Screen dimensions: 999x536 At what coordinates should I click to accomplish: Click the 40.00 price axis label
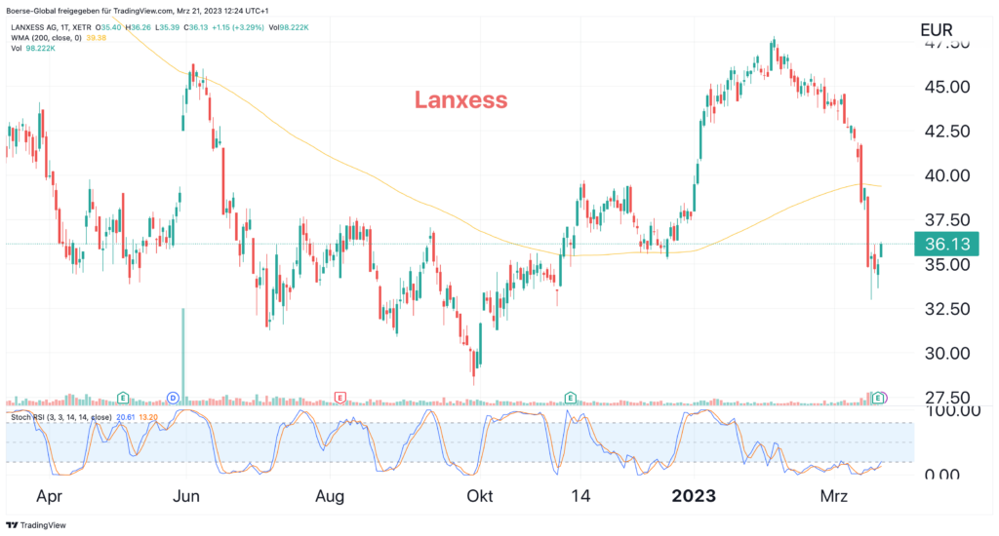point(946,175)
